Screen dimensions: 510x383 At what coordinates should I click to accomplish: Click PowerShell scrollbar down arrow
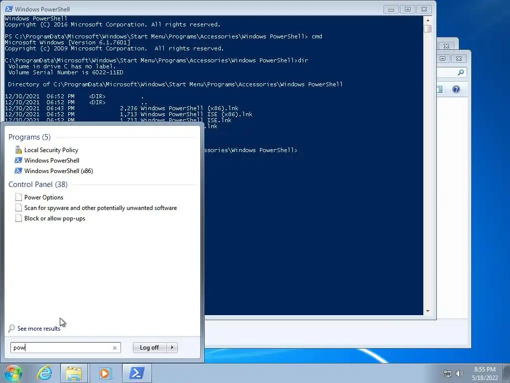point(428,311)
